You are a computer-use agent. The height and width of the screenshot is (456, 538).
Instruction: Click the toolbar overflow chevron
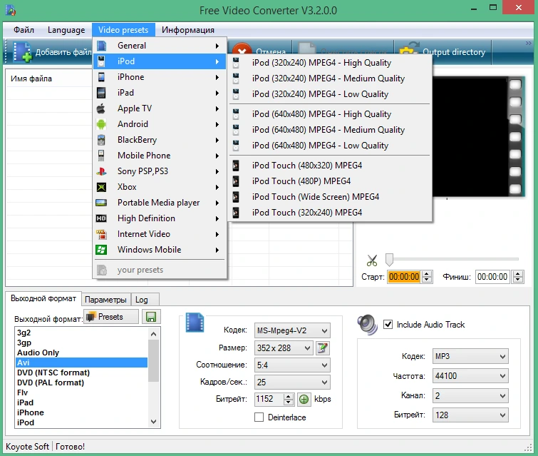tap(529, 44)
